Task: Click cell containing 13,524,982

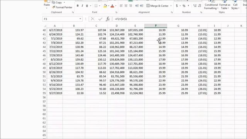Action: (x=135, y=93)
